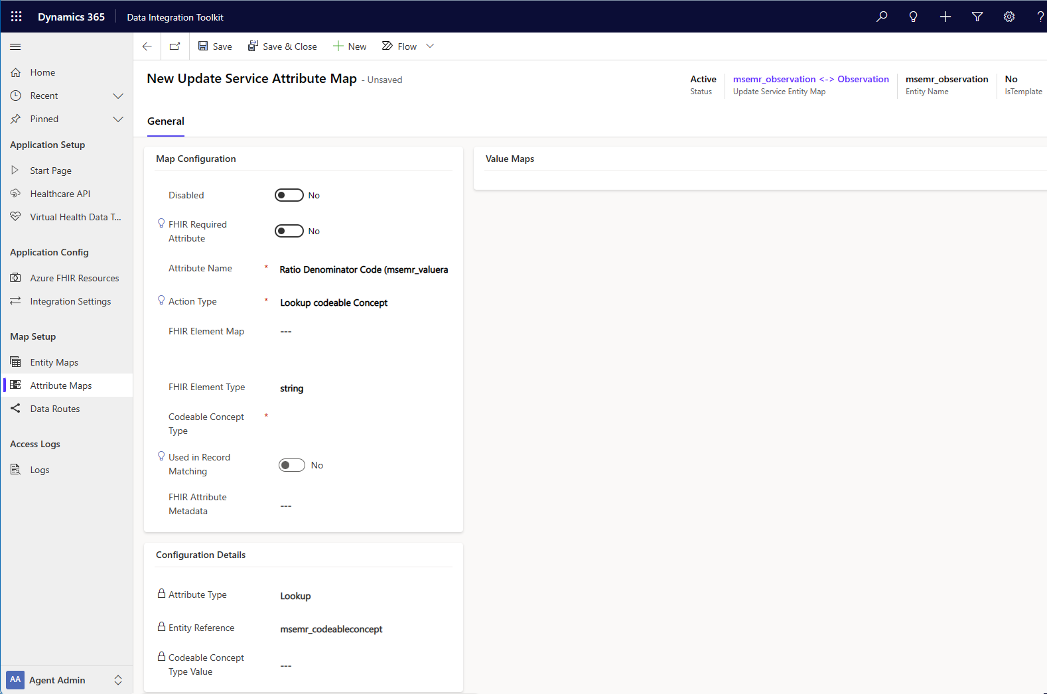1047x694 pixels.
Task: Click the plus quick create icon
Action: tap(945, 17)
